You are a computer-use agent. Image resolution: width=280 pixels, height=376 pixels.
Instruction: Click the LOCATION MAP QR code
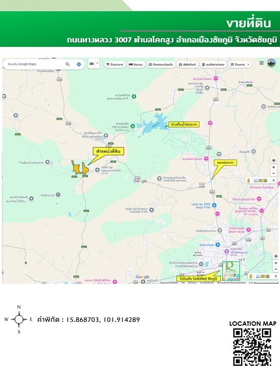(x=252, y=347)
